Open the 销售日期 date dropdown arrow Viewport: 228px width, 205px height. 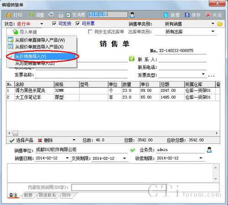pos(67,158)
